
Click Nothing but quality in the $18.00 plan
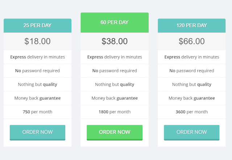[x=37, y=84]
